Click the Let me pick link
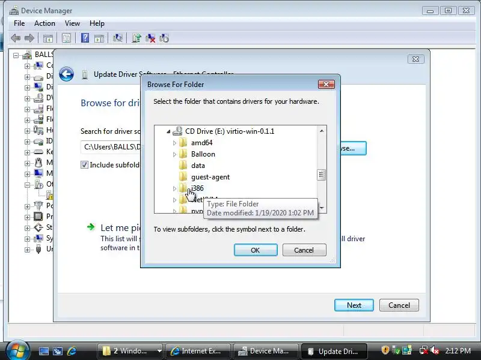This screenshot has width=481, height=360. pyautogui.click(x=120, y=228)
